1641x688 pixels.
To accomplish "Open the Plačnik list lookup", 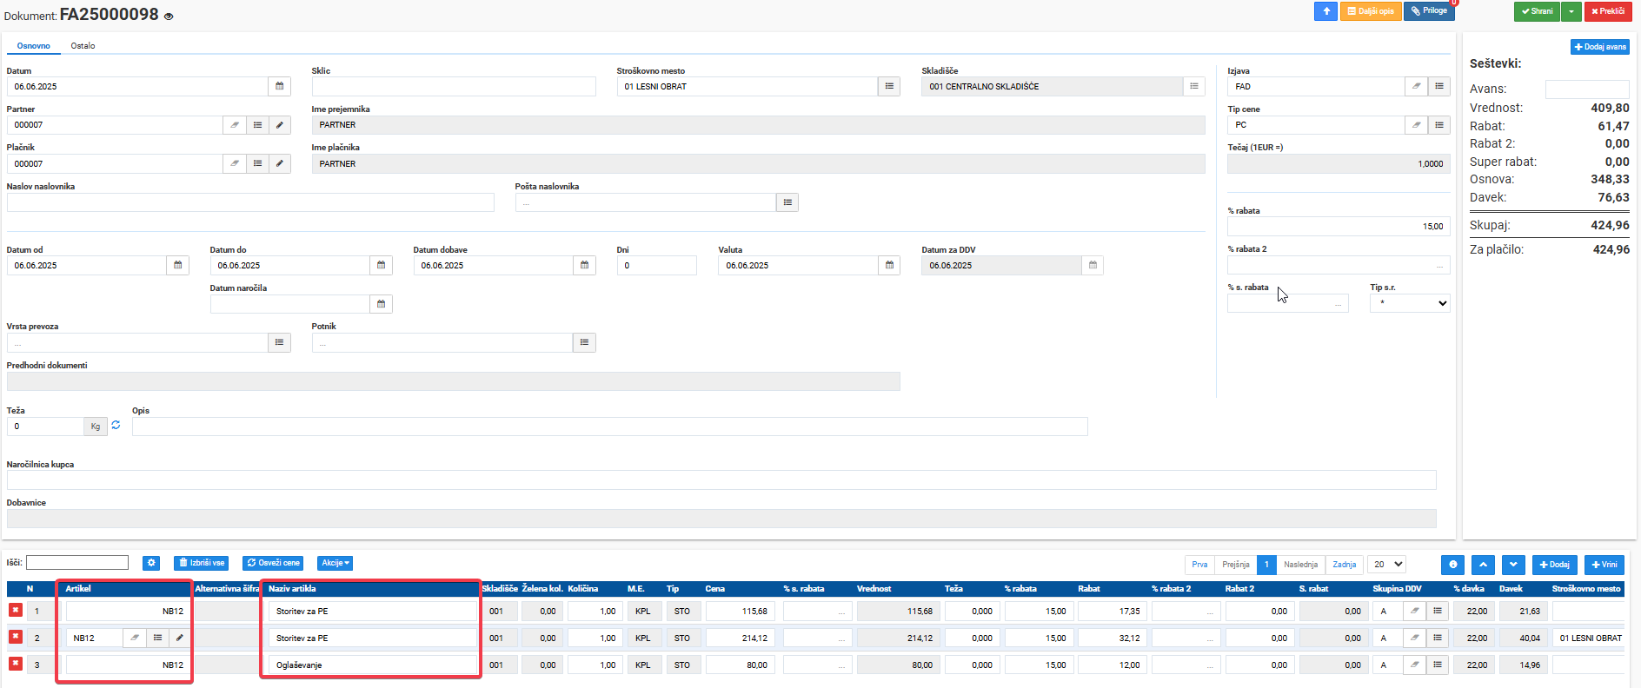I will (257, 163).
